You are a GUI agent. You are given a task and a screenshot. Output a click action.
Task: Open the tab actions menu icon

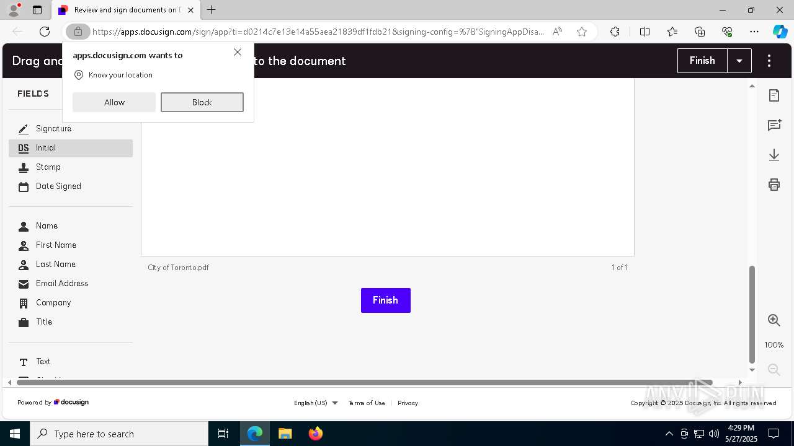pyautogui.click(x=37, y=10)
